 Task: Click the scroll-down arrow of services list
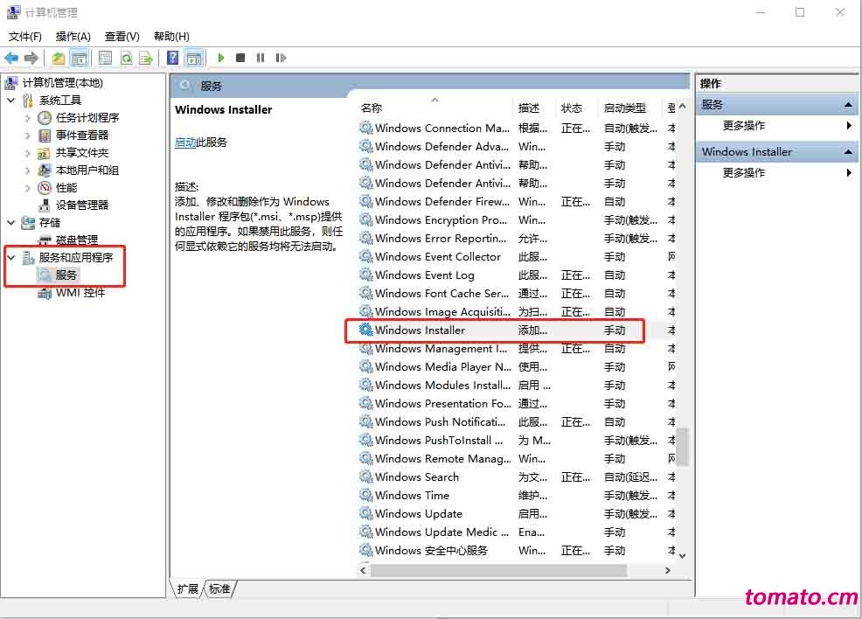tap(682, 555)
